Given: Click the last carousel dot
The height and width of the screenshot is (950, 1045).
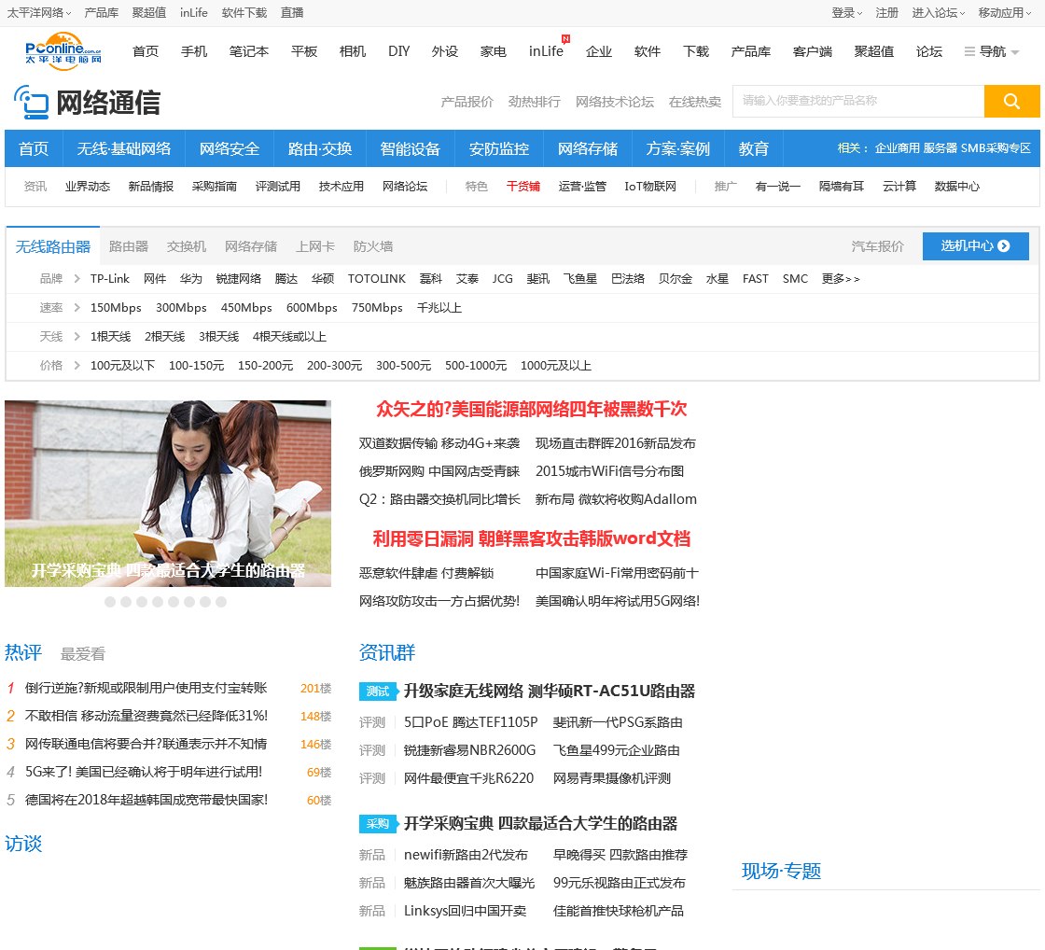Looking at the screenshot, I should pyautogui.click(x=221, y=602).
